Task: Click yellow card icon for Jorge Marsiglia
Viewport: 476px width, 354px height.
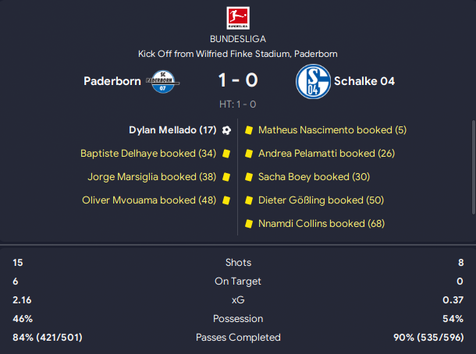Action: point(226,177)
